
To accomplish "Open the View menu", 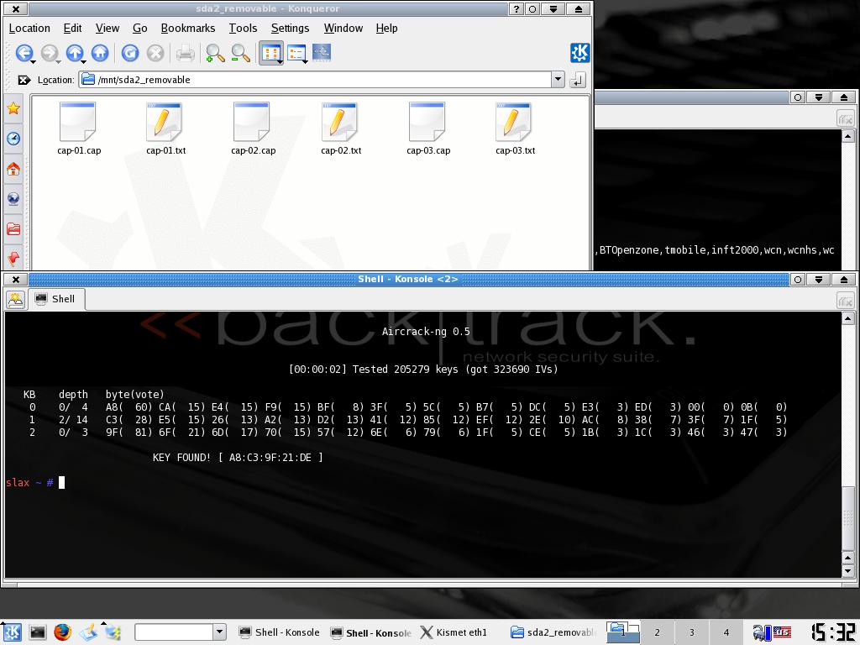I will point(107,28).
